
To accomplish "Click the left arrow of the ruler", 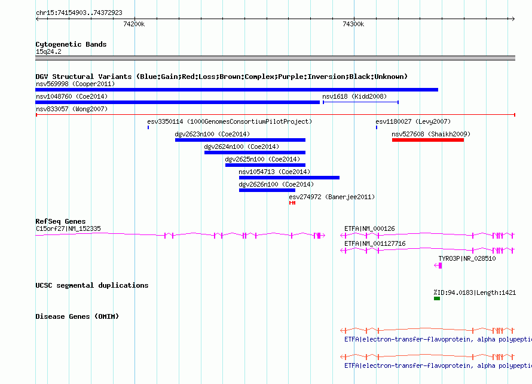I will tap(37, 19).
